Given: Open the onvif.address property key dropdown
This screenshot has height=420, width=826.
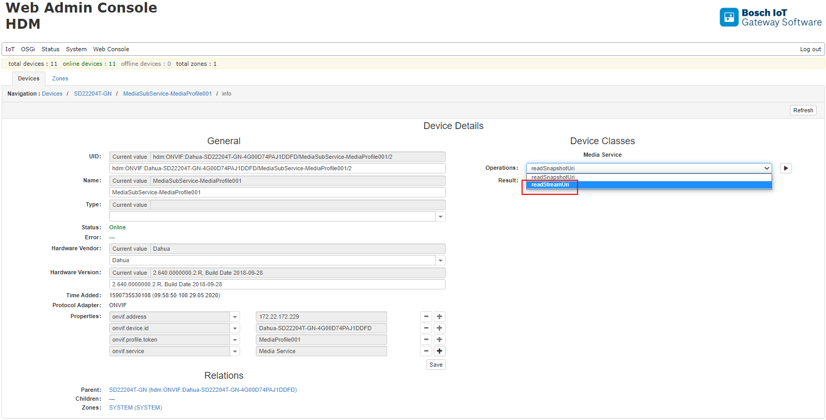Looking at the screenshot, I should coord(235,317).
